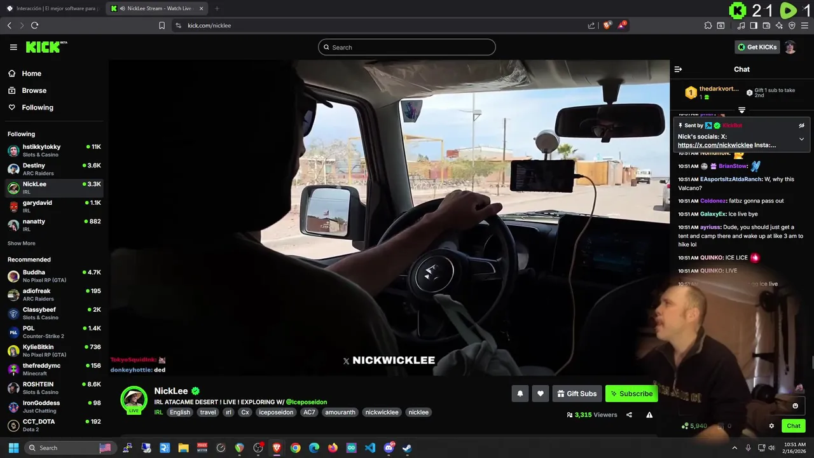Select garydavid channel
This screenshot has width=814, height=458.
pos(54,206)
